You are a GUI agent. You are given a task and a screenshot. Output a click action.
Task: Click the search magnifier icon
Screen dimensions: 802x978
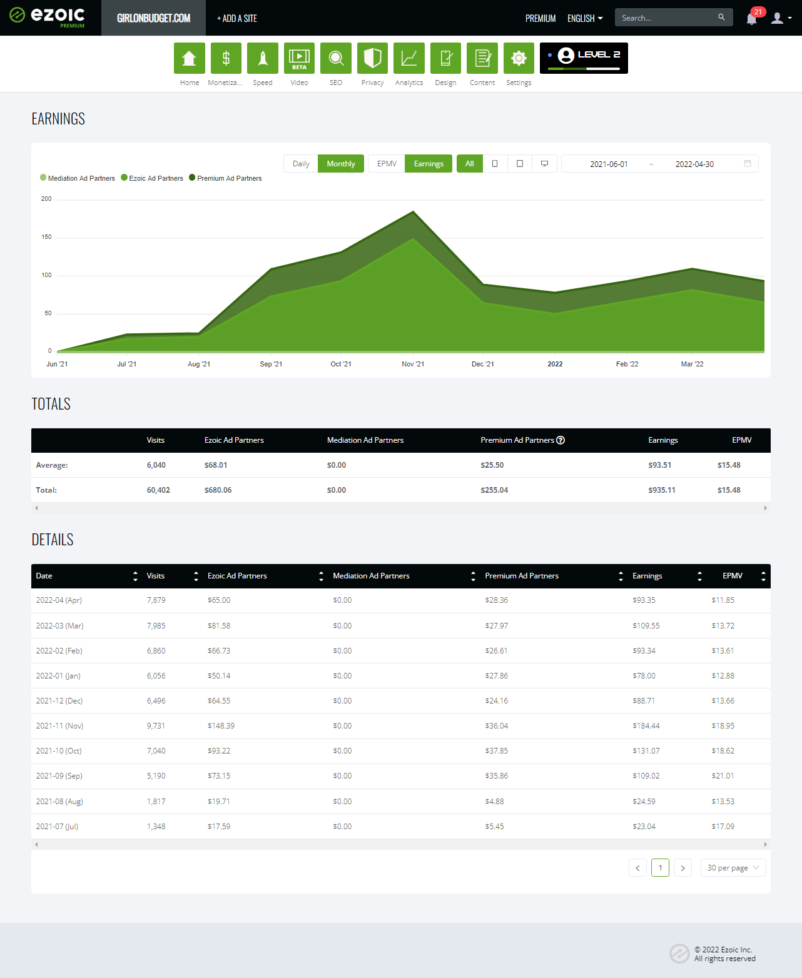721,18
